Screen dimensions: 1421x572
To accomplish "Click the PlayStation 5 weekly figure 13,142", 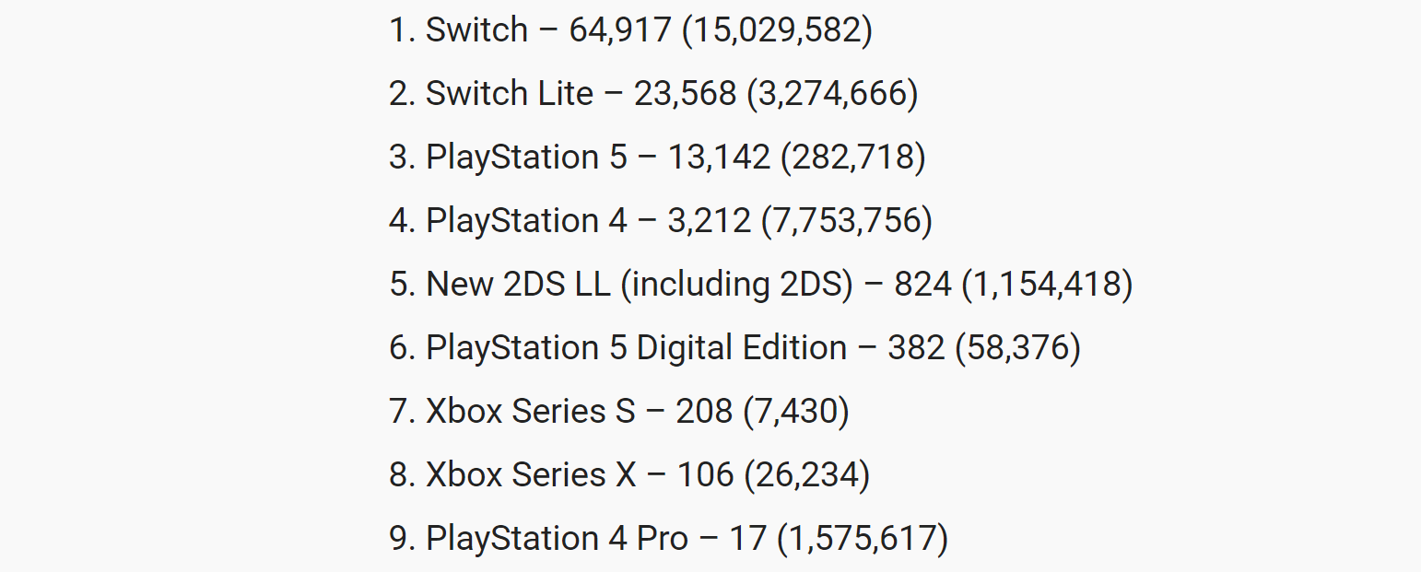I will point(718,158).
